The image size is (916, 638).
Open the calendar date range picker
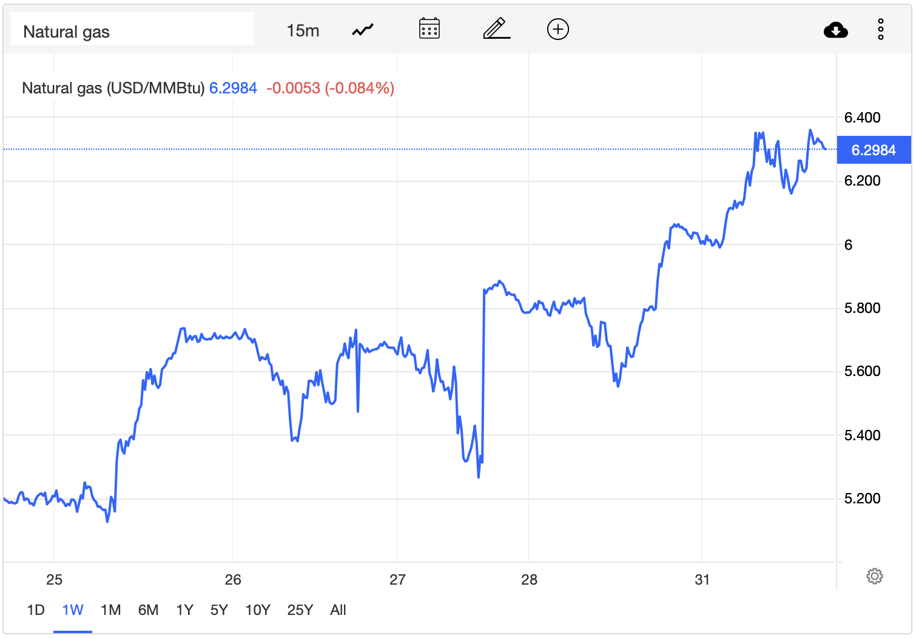[429, 29]
